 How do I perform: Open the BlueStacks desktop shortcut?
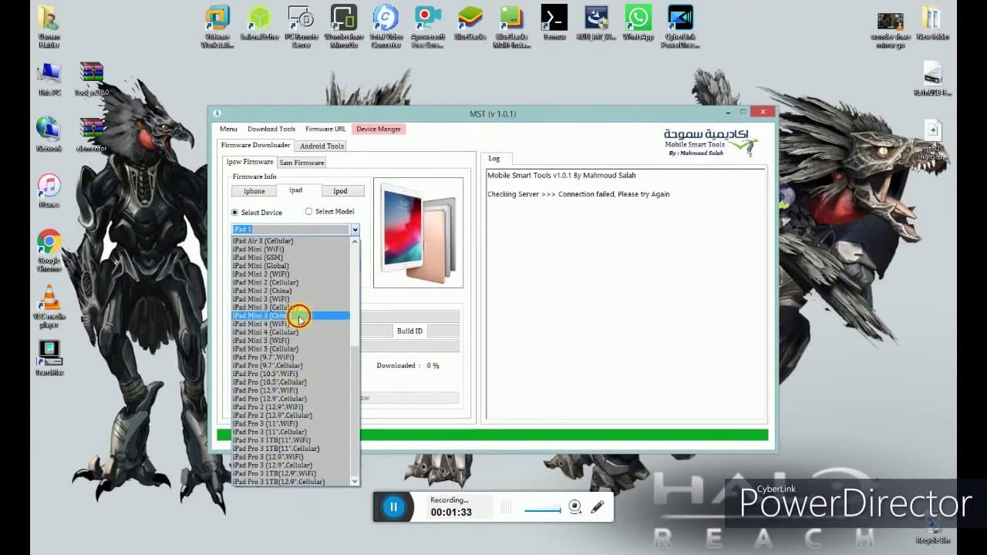point(470,23)
